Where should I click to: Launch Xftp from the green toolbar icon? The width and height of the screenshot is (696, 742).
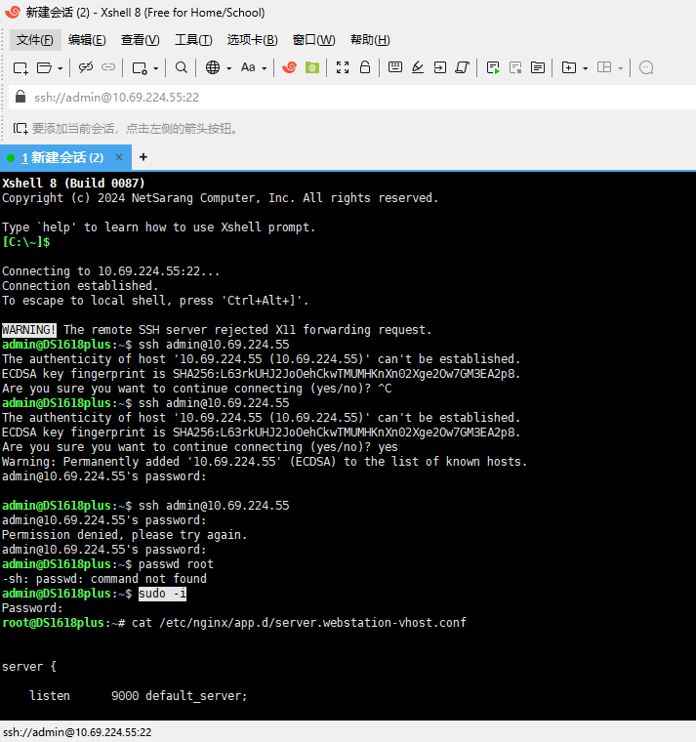312,67
